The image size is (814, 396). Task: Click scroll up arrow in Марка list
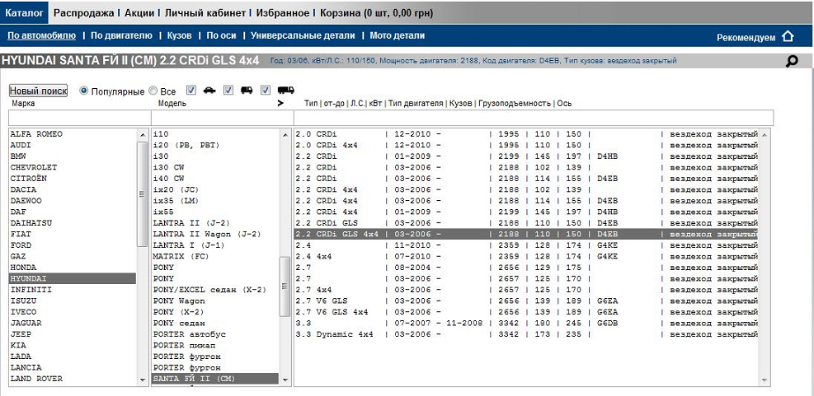pos(142,135)
